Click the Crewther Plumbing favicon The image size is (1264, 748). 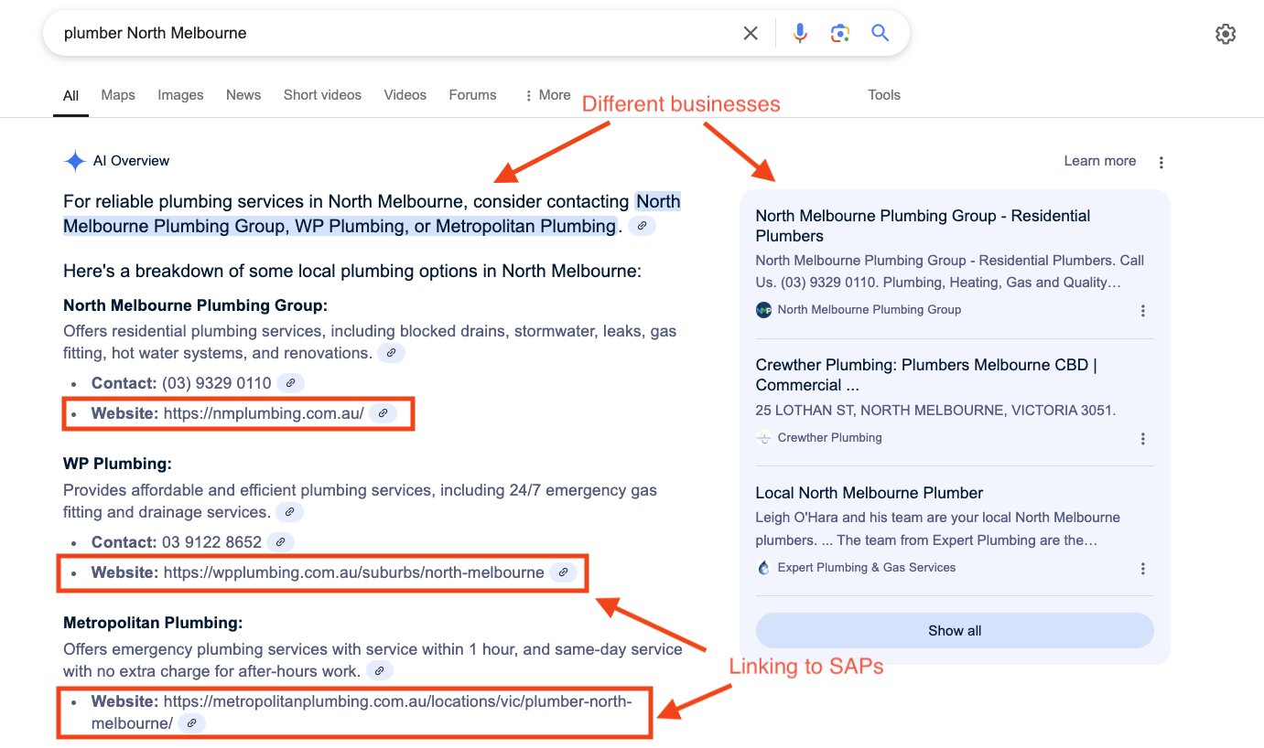pyautogui.click(x=763, y=438)
